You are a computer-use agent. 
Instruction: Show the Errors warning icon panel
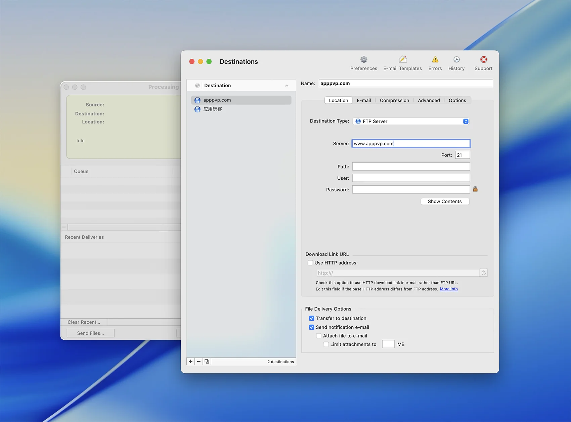pyautogui.click(x=435, y=60)
